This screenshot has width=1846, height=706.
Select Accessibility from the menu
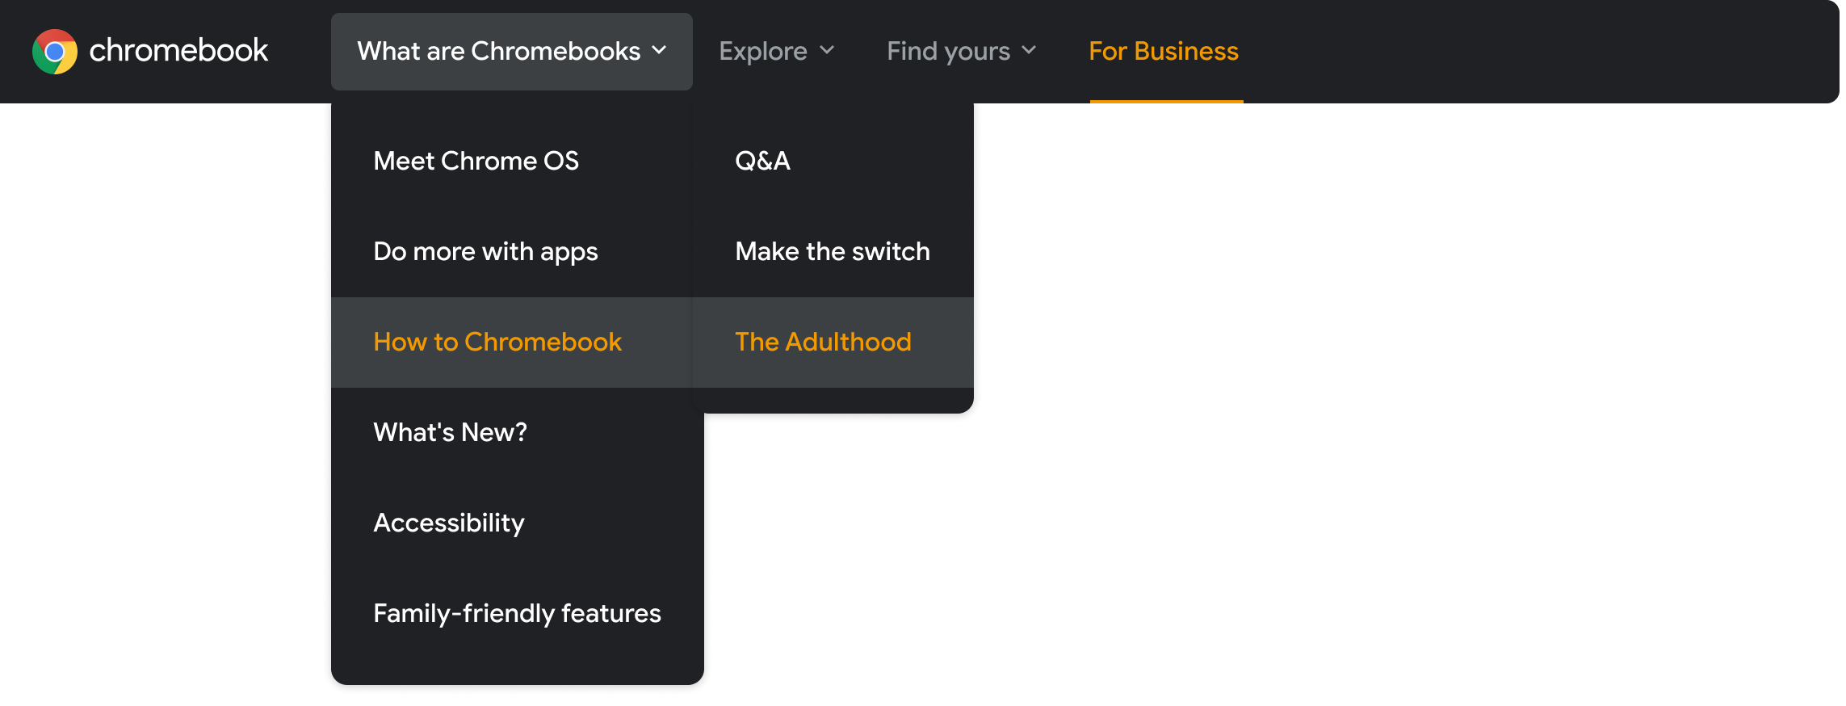pyautogui.click(x=449, y=523)
